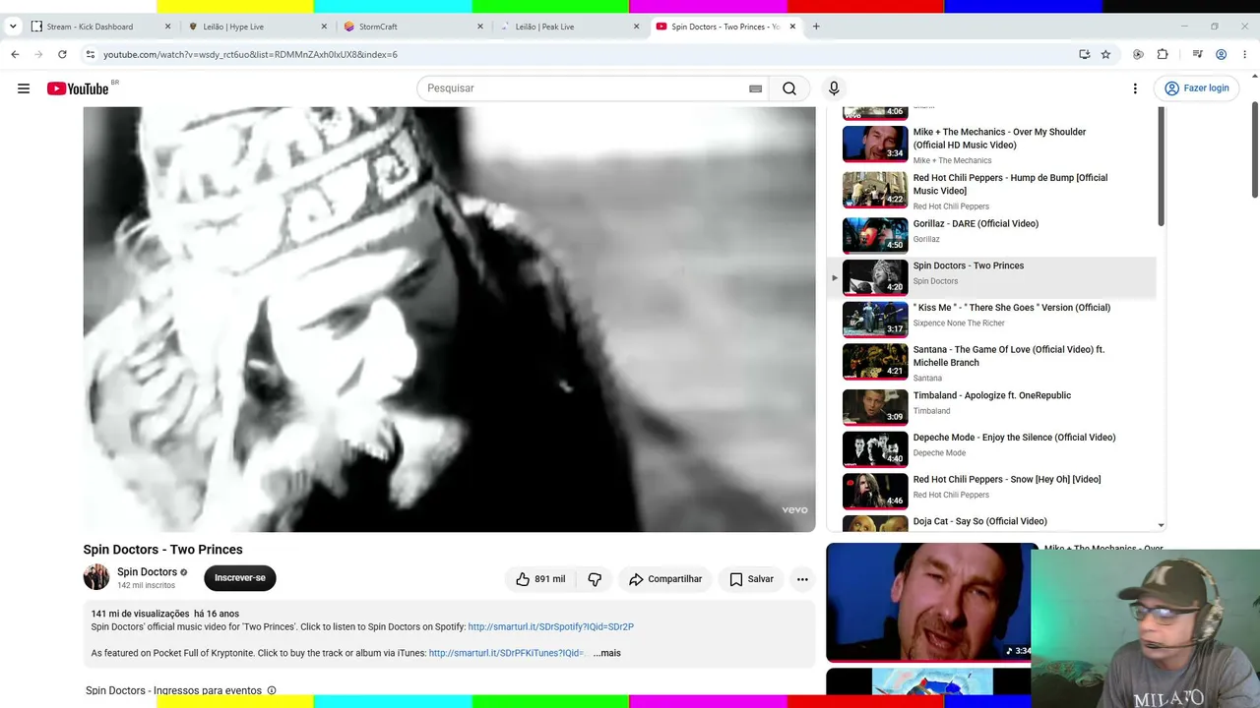This screenshot has width=1260, height=708.
Task: Open the Chrome three-dot menu
Action: [x=1245, y=54]
